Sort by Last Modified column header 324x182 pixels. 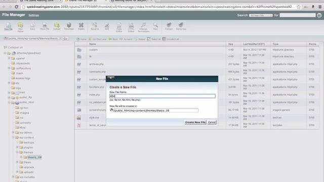pyautogui.click(x=254, y=44)
